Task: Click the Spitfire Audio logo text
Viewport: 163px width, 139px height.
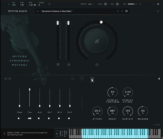Action: [x=18, y=11]
